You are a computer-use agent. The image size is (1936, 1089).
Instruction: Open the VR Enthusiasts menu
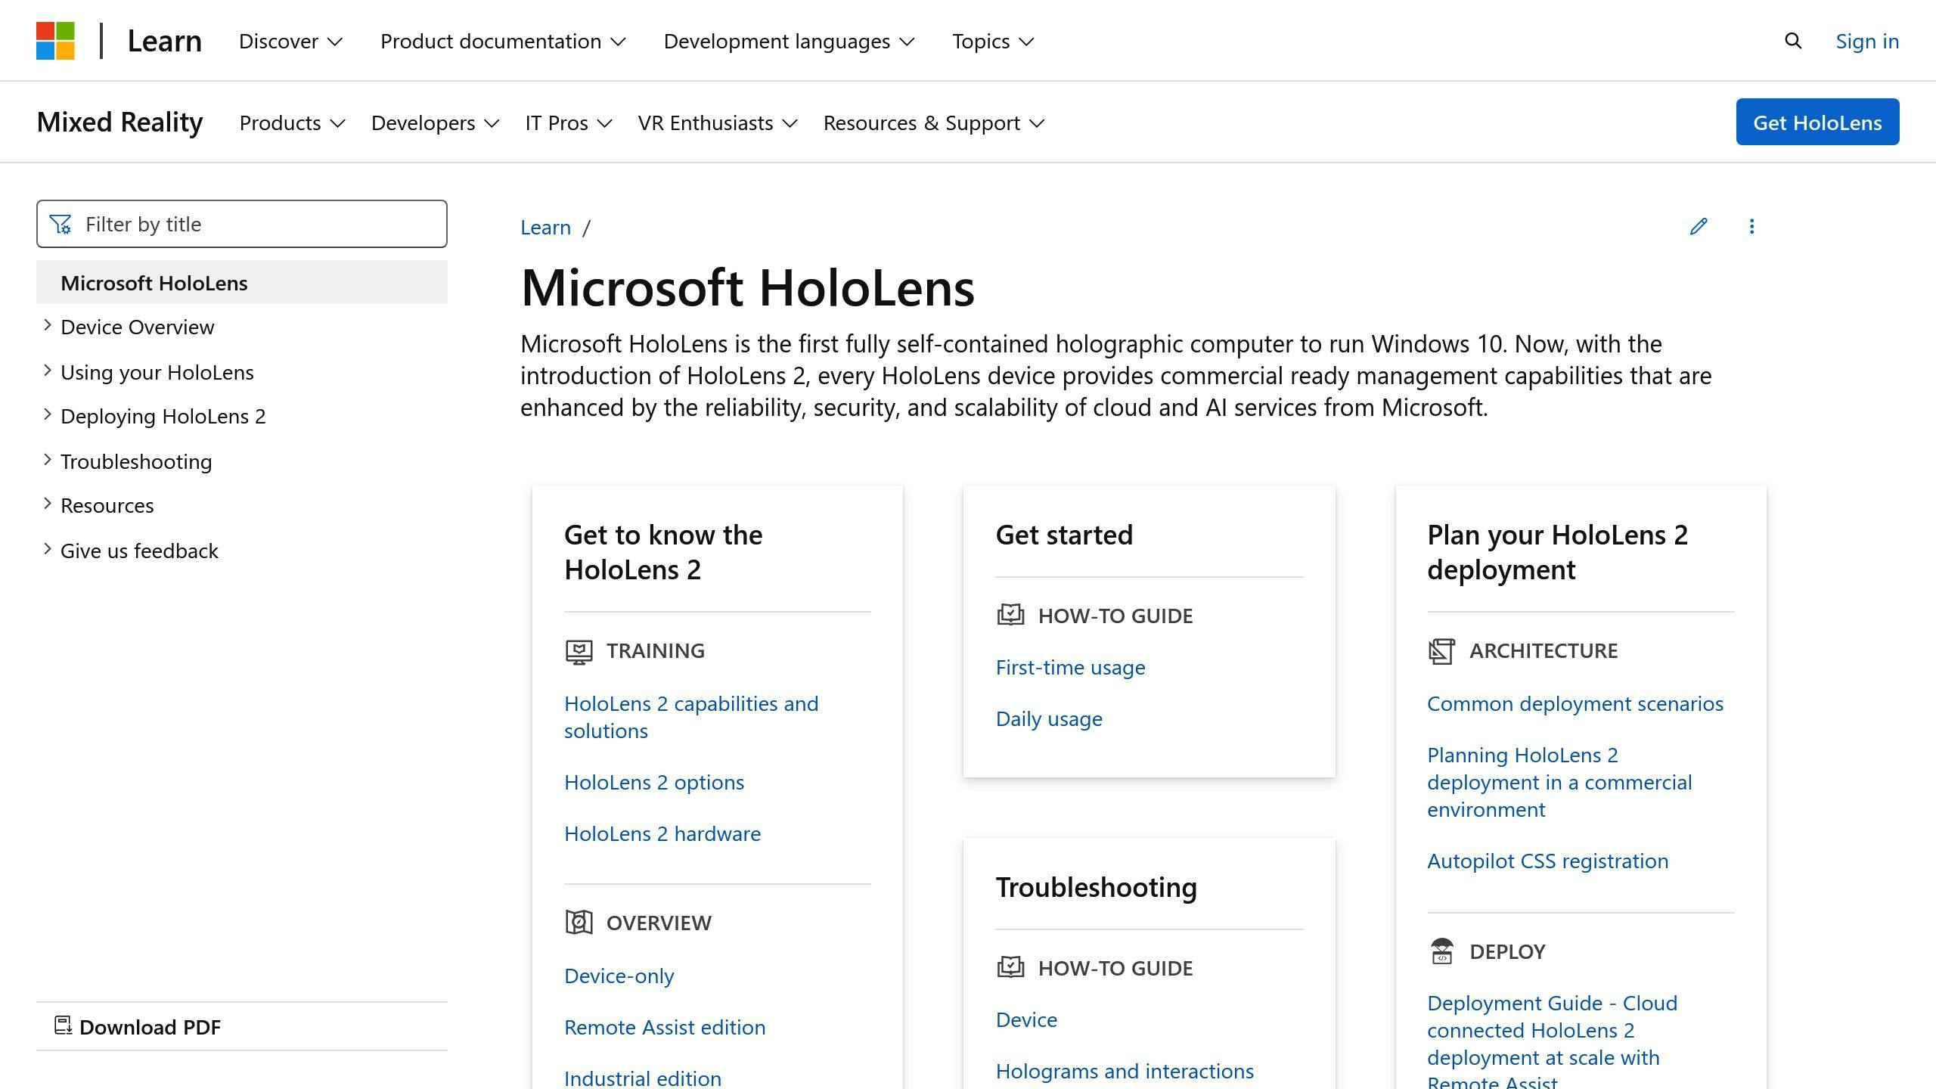click(718, 123)
